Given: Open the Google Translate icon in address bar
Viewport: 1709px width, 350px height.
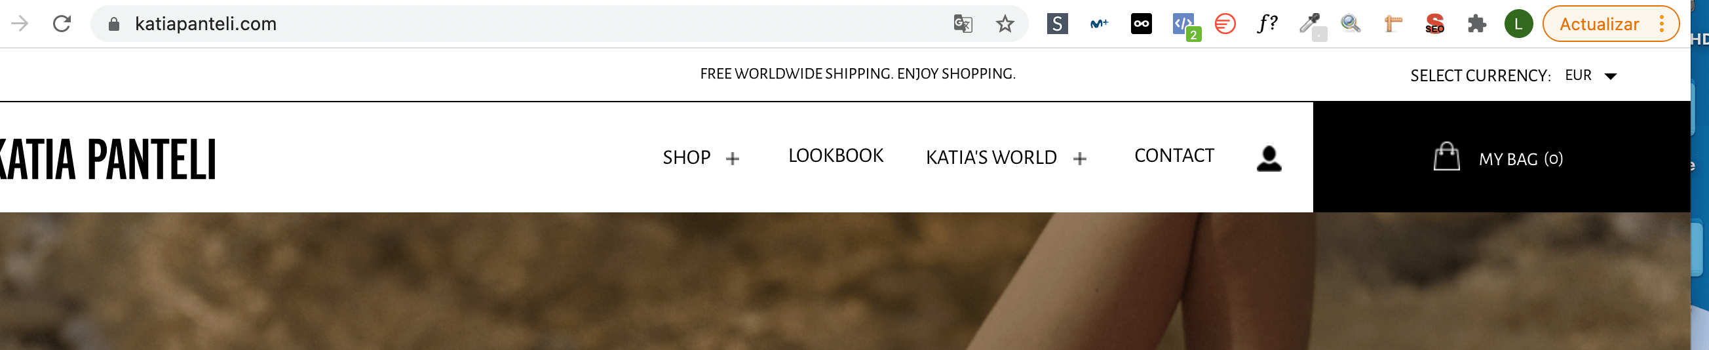Looking at the screenshot, I should (x=963, y=24).
